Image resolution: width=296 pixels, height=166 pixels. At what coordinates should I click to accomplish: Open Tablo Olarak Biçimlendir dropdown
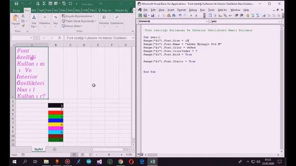(x=79, y=21)
